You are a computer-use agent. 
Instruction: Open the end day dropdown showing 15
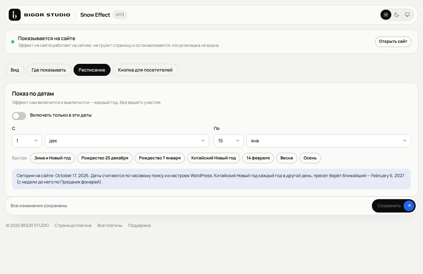tap(229, 141)
